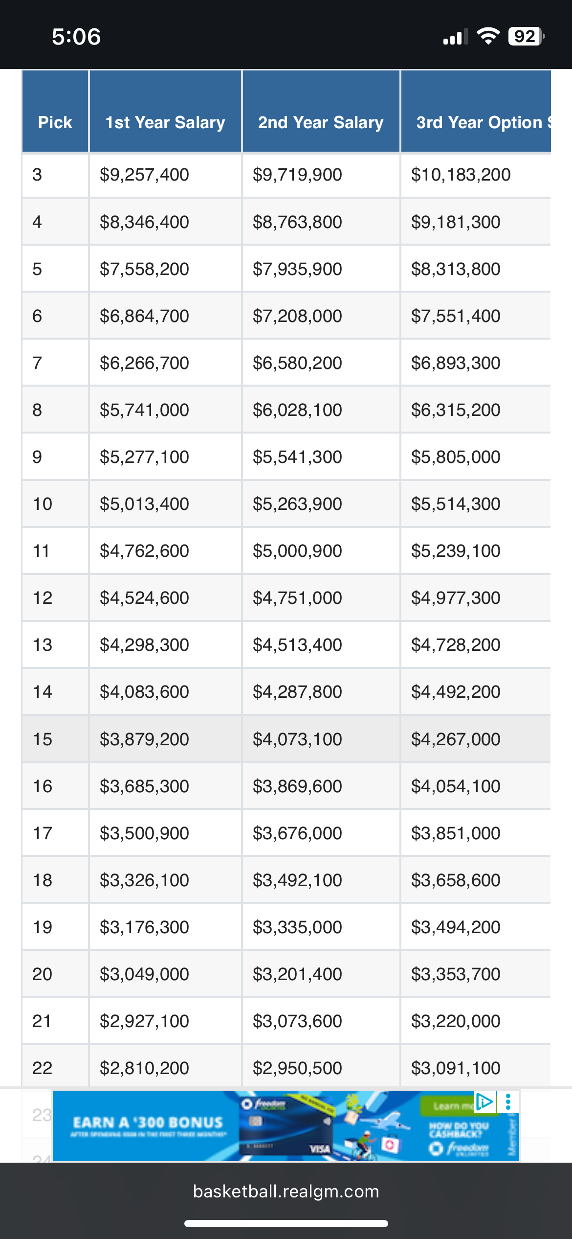Click the $9,257,400 first year salary cell
This screenshot has width=572, height=1239.
coord(144,175)
